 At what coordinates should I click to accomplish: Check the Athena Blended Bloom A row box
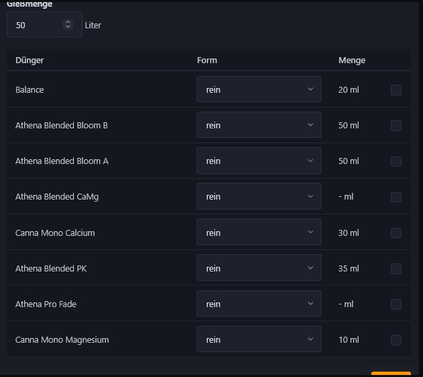coord(396,161)
